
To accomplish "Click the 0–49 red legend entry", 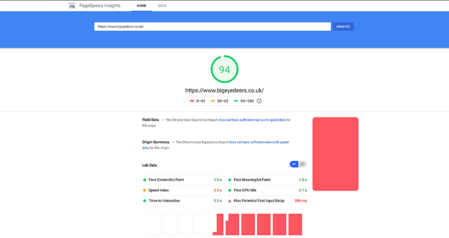I will [198, 101].
